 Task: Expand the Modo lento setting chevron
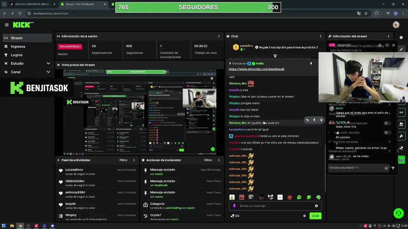pos(389,104)
